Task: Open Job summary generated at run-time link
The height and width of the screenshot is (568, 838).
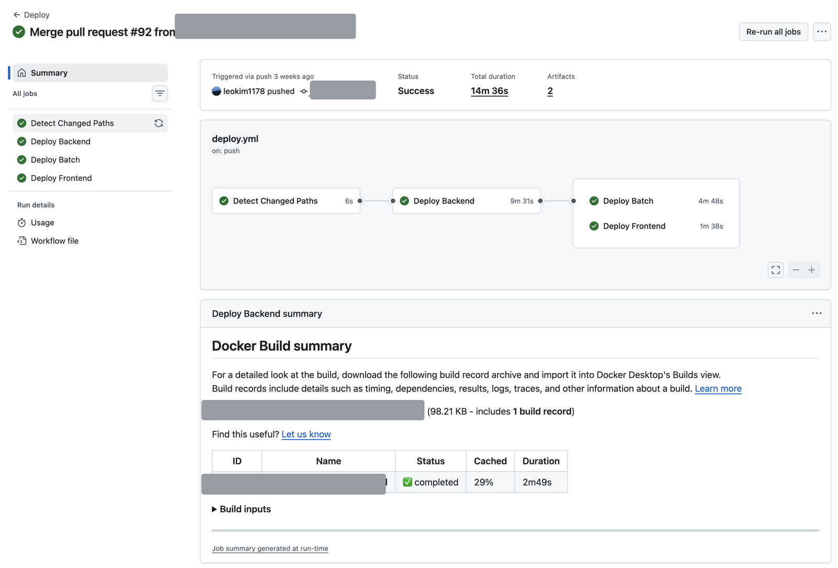Action: (x=270, y=548)
